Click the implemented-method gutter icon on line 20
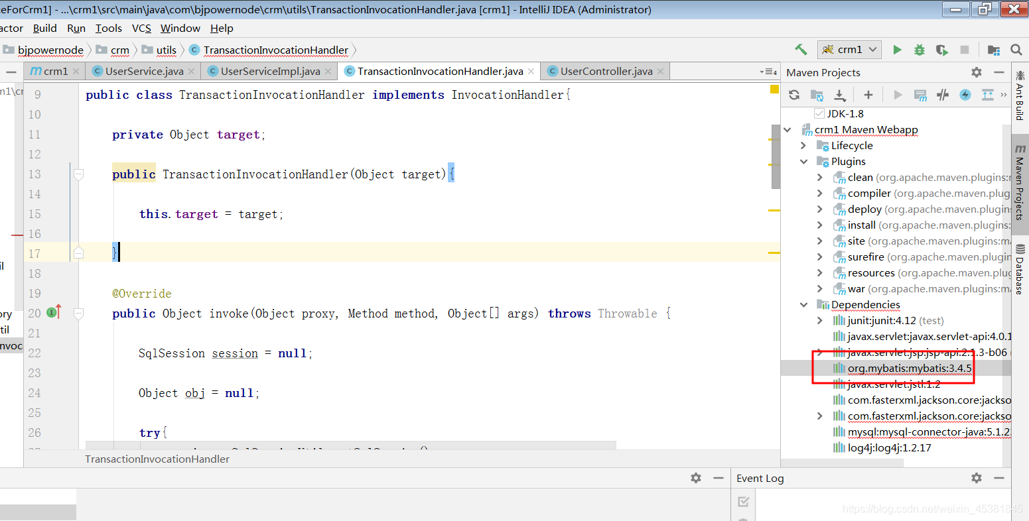This screenshot has height=521, width=1029. (x=53, y=313)
